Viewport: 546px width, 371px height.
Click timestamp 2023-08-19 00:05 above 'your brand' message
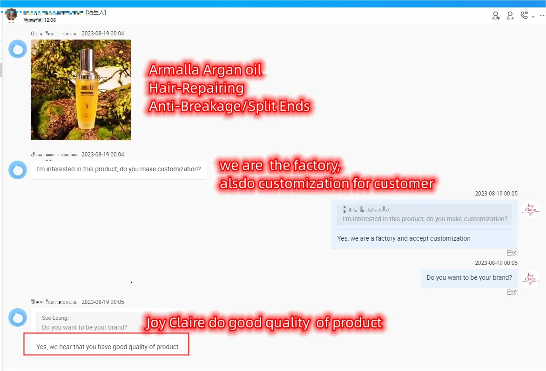(496, 263)
